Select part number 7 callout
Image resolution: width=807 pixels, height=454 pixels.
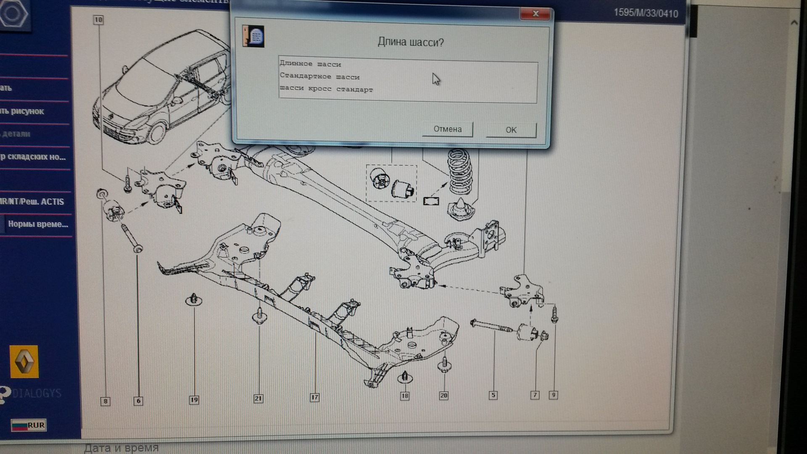click(535, 395)
